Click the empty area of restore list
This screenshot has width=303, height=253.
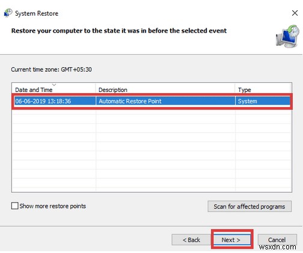[151, 150]
